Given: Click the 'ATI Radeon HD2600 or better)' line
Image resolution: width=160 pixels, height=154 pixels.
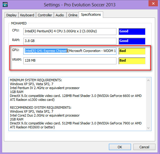Looking at the screenshot, I should [x=32, y=127].
